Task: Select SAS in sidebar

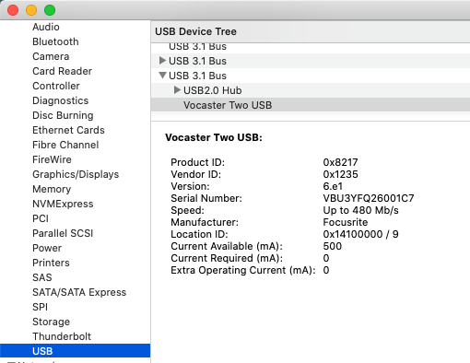Action: 42,277
